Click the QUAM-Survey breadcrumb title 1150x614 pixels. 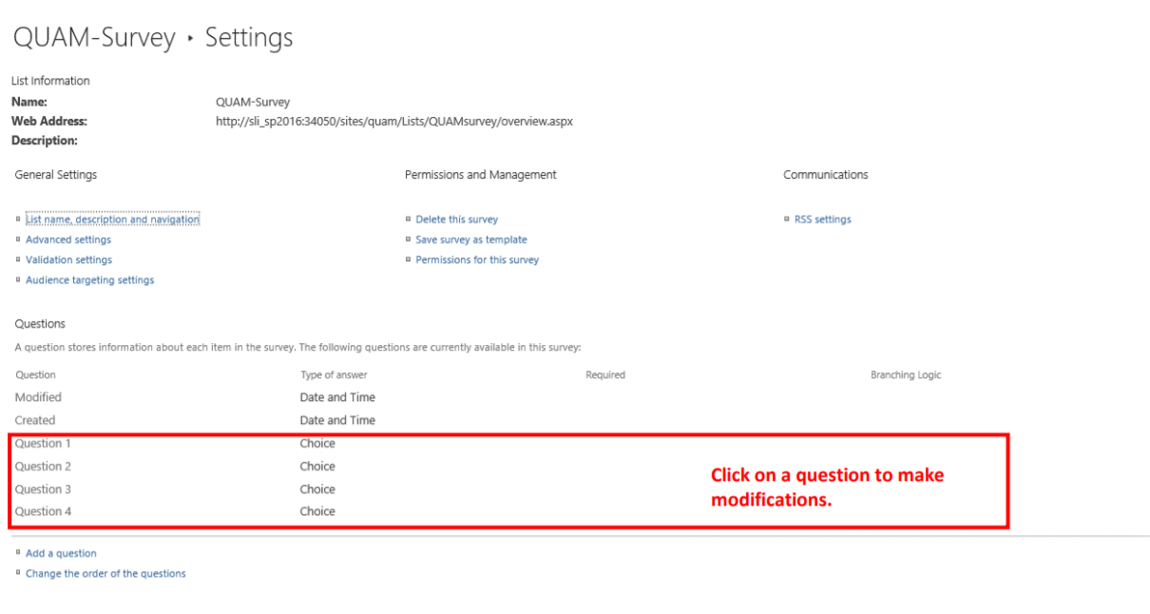coord(93,38)
